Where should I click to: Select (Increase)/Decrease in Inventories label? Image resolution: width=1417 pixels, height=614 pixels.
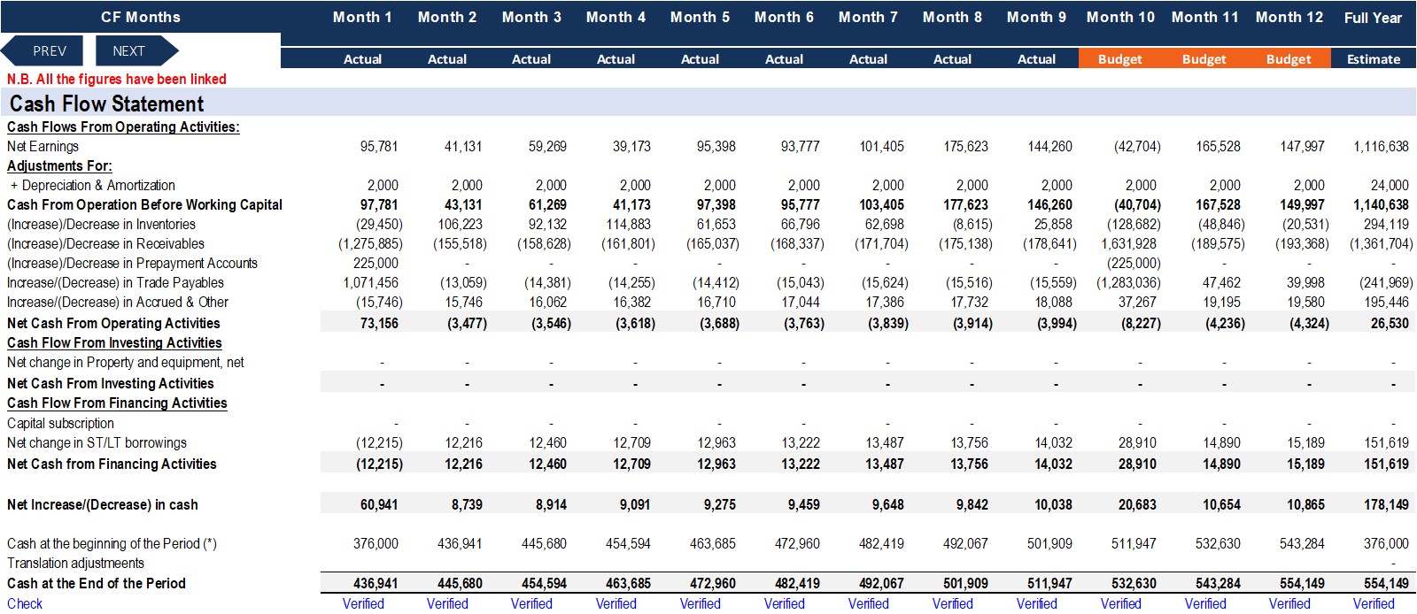coord(101,224)
